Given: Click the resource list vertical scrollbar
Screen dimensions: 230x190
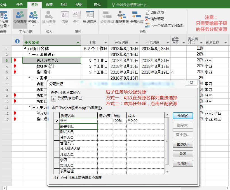Looking at the screenshot, I should tap(167, 141).
